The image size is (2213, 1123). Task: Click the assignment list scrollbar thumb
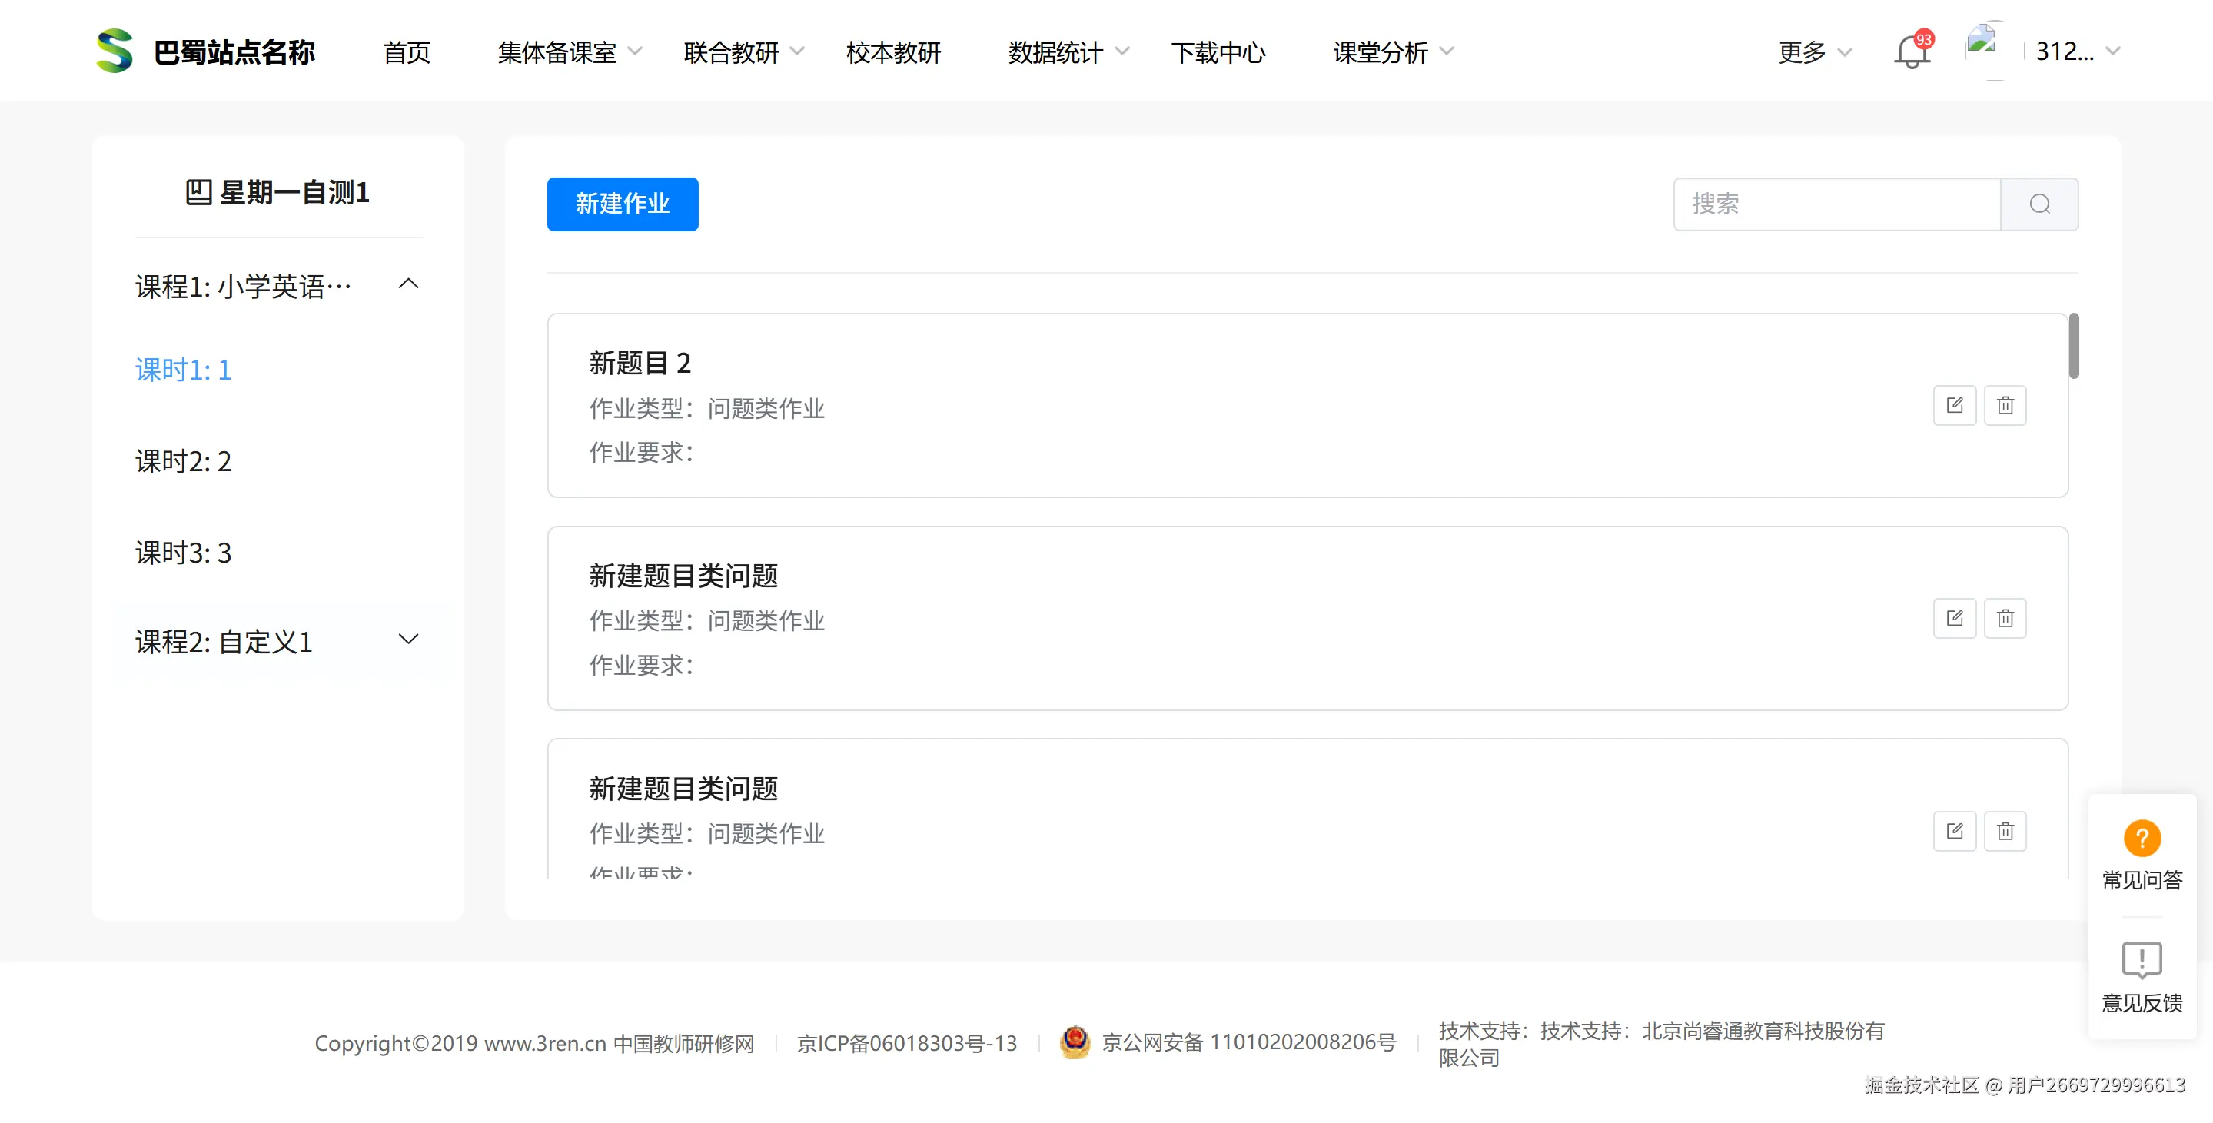[2074, 346]
